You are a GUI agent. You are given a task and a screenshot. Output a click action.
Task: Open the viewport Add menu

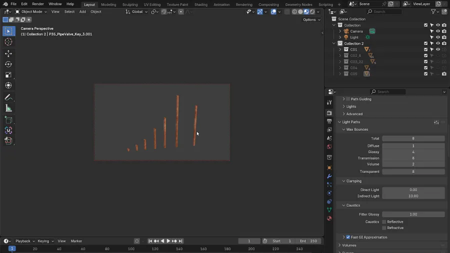[x=82, y=12]
